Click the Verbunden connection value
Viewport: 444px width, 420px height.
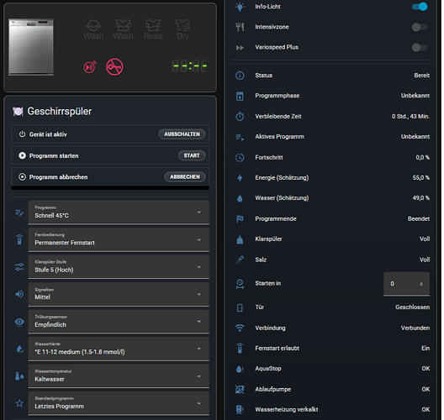pos(415,328)
